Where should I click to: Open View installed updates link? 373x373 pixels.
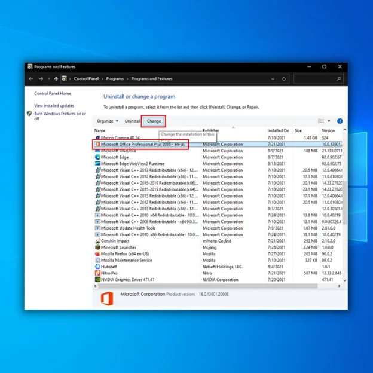point(55,105)
